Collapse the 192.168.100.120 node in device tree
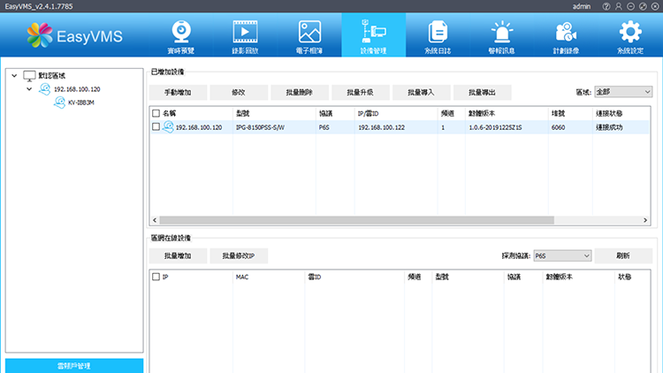This screenshot has height=373, width=663. pos(30,89)
